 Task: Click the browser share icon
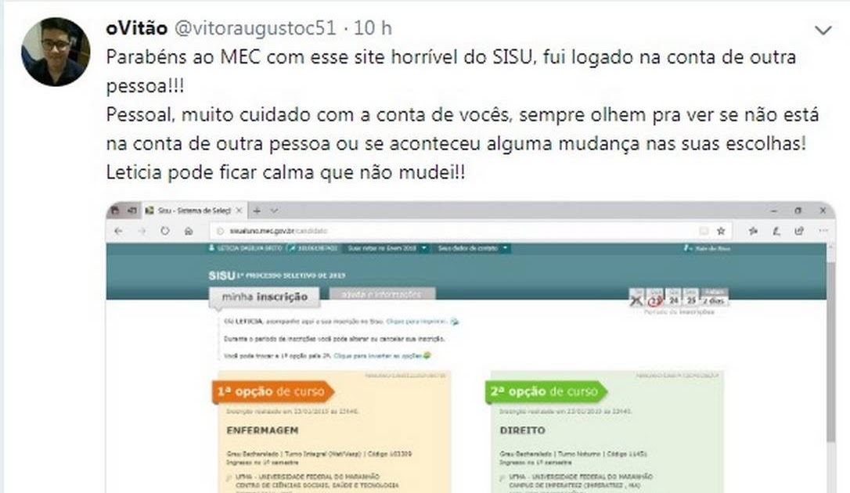799,231
